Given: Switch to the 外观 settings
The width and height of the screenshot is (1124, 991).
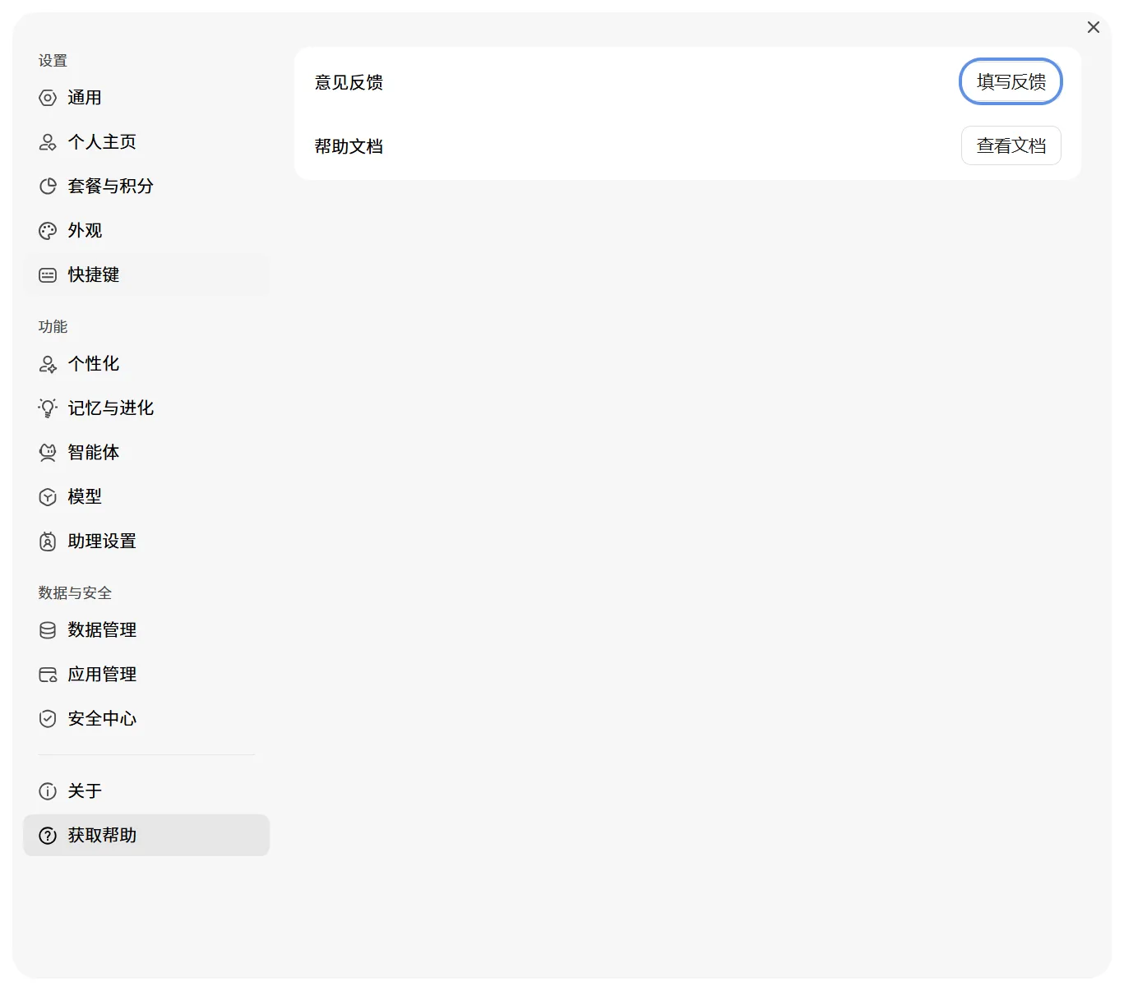Looking at the screenshot, I should pyautogui.click(x=146, y=231).
